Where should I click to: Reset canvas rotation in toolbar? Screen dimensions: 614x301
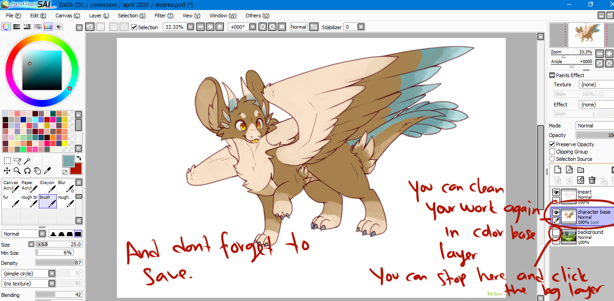(x=282, y=27)
